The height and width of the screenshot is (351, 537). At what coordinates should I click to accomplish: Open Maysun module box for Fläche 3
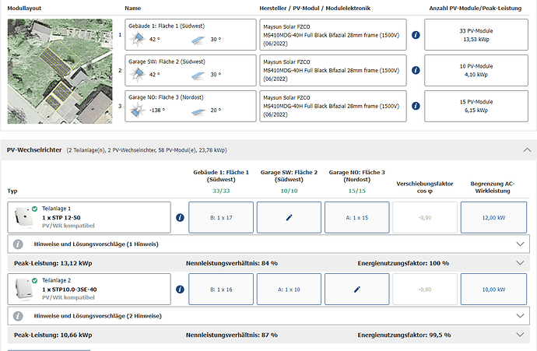[x=333, y=106]
